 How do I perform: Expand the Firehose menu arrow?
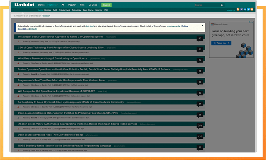[57, 5]
